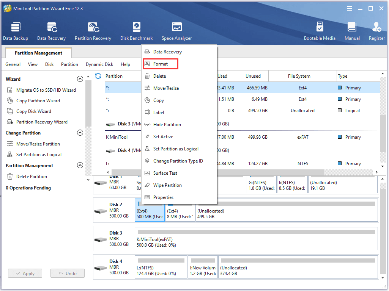
Task: Open Space Analyzer
Action: [x=176, y=31]
